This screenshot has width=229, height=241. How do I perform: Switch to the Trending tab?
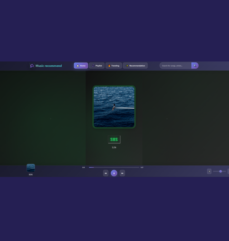click(114, 66)
